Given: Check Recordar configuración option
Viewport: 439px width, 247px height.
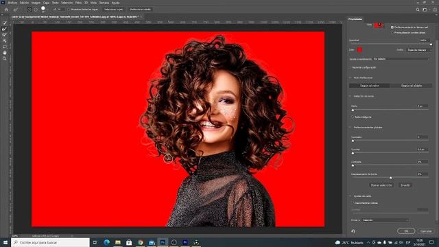Looking at the screenshot, I should (x=351, y=67).
